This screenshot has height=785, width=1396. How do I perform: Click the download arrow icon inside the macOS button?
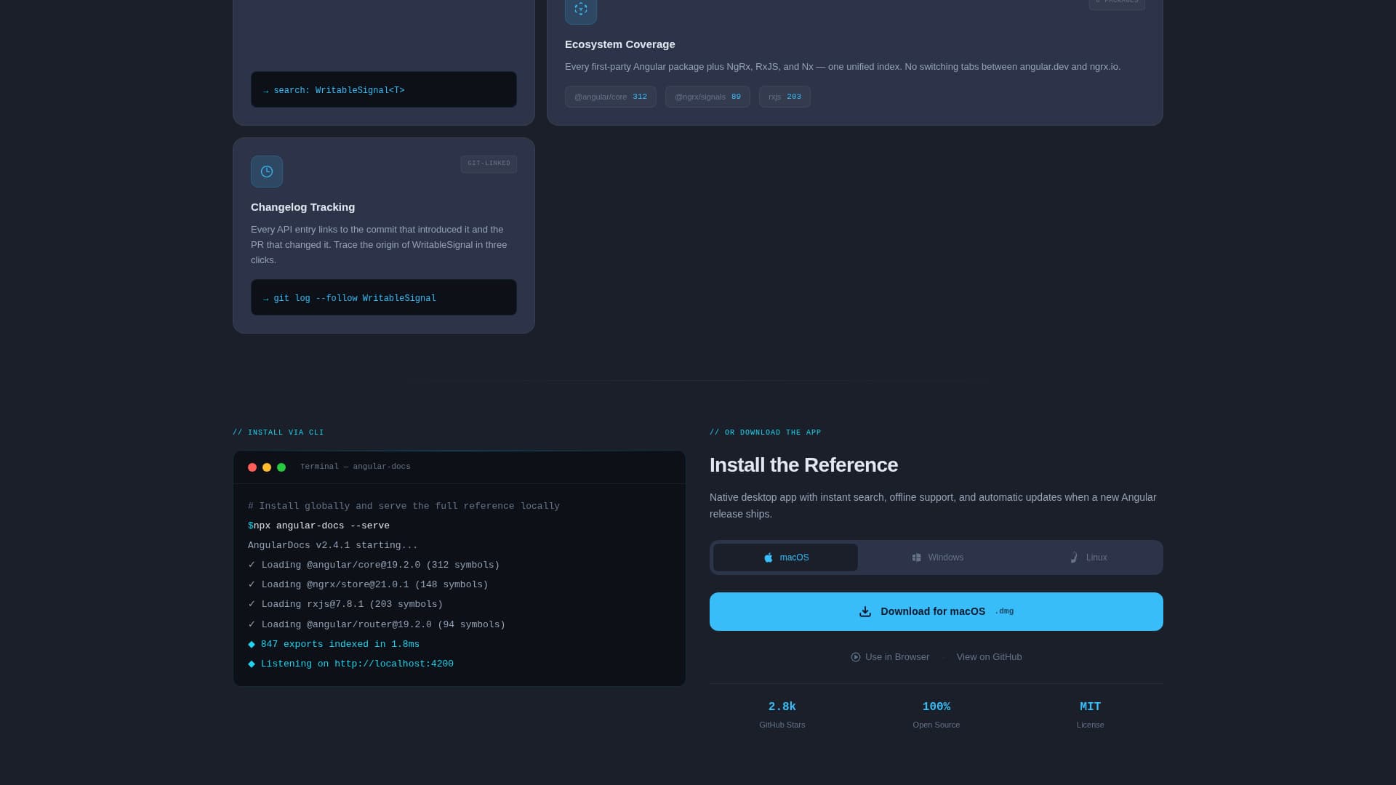(865, 611)
